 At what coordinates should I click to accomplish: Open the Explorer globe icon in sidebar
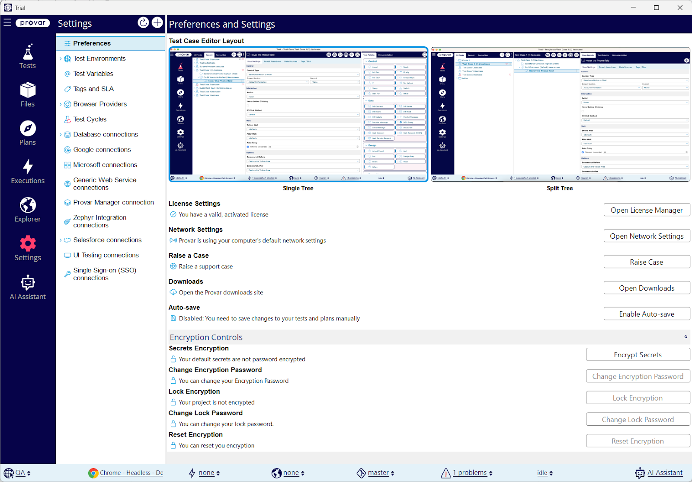point(28,205)
